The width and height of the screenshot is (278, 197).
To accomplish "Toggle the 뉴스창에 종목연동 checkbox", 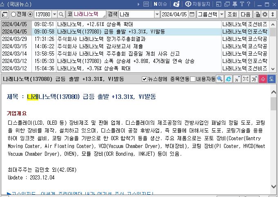I will [x=144, y=79].
